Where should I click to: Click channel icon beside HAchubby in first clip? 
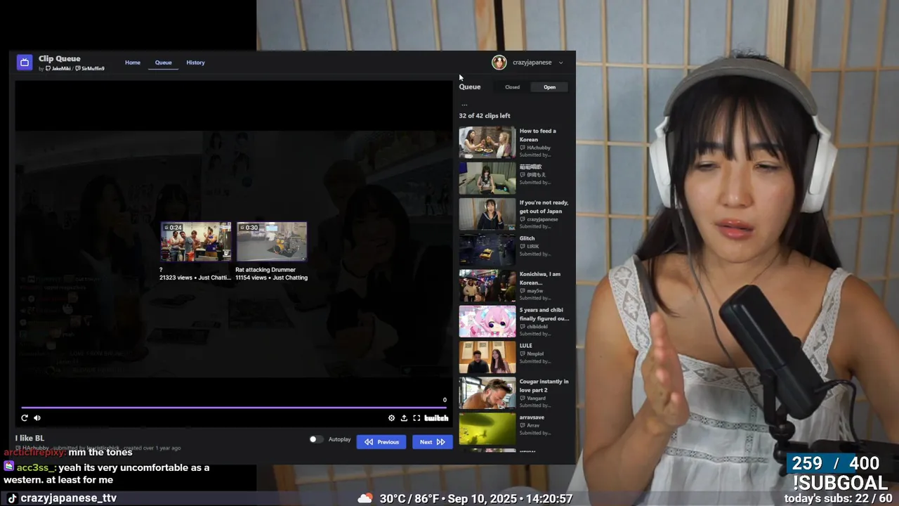tap(523, 148)
